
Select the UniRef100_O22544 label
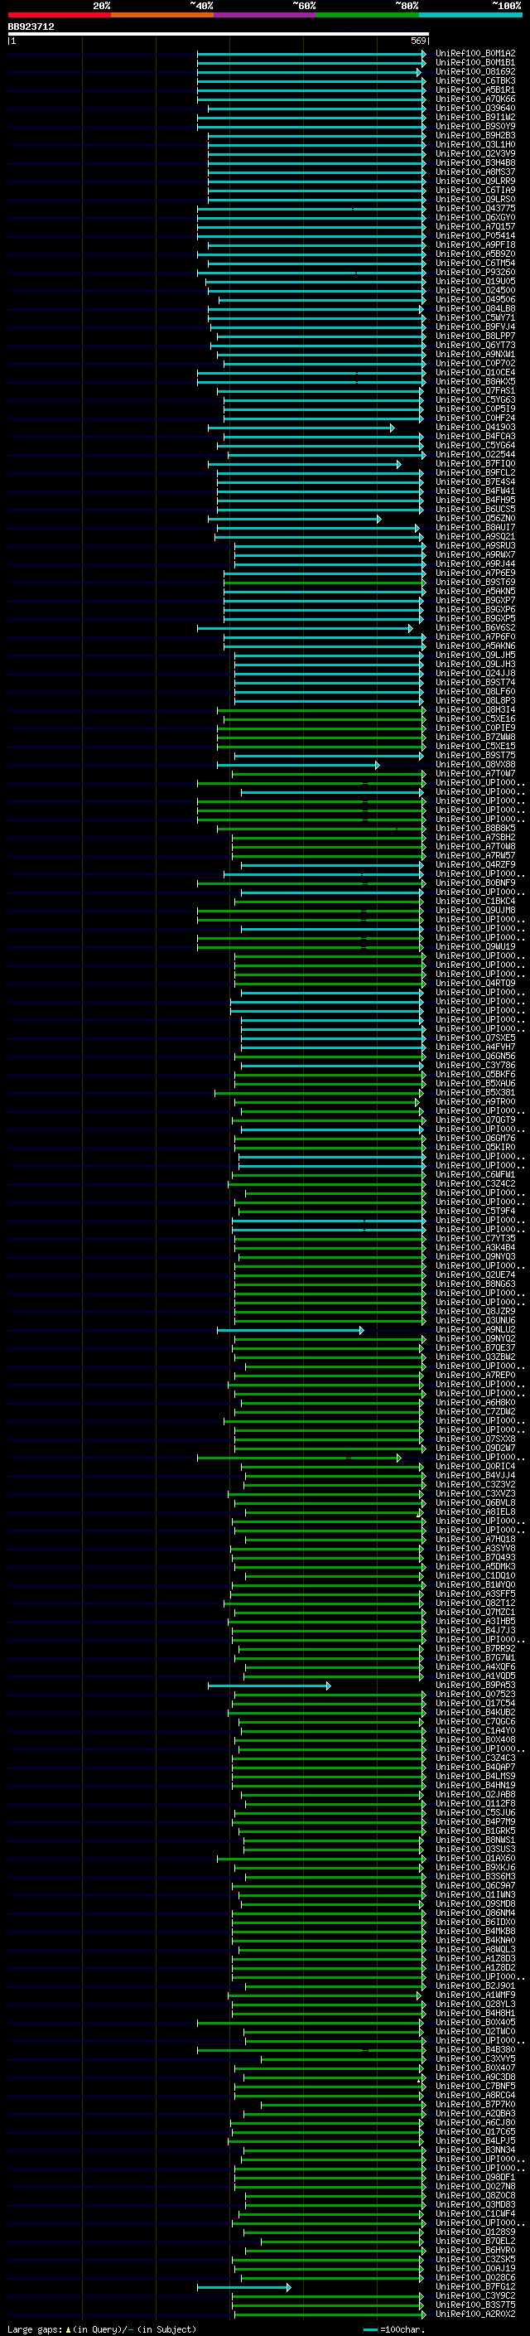tap(475, 454)
